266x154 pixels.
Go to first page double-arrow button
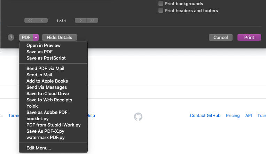(30, 20)
